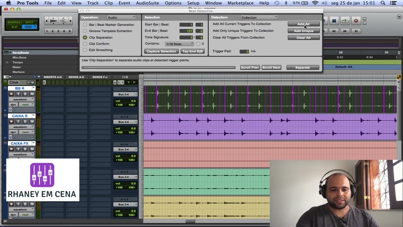
Task: Open the dyn button on BB R track
Action: coord(13,105)
